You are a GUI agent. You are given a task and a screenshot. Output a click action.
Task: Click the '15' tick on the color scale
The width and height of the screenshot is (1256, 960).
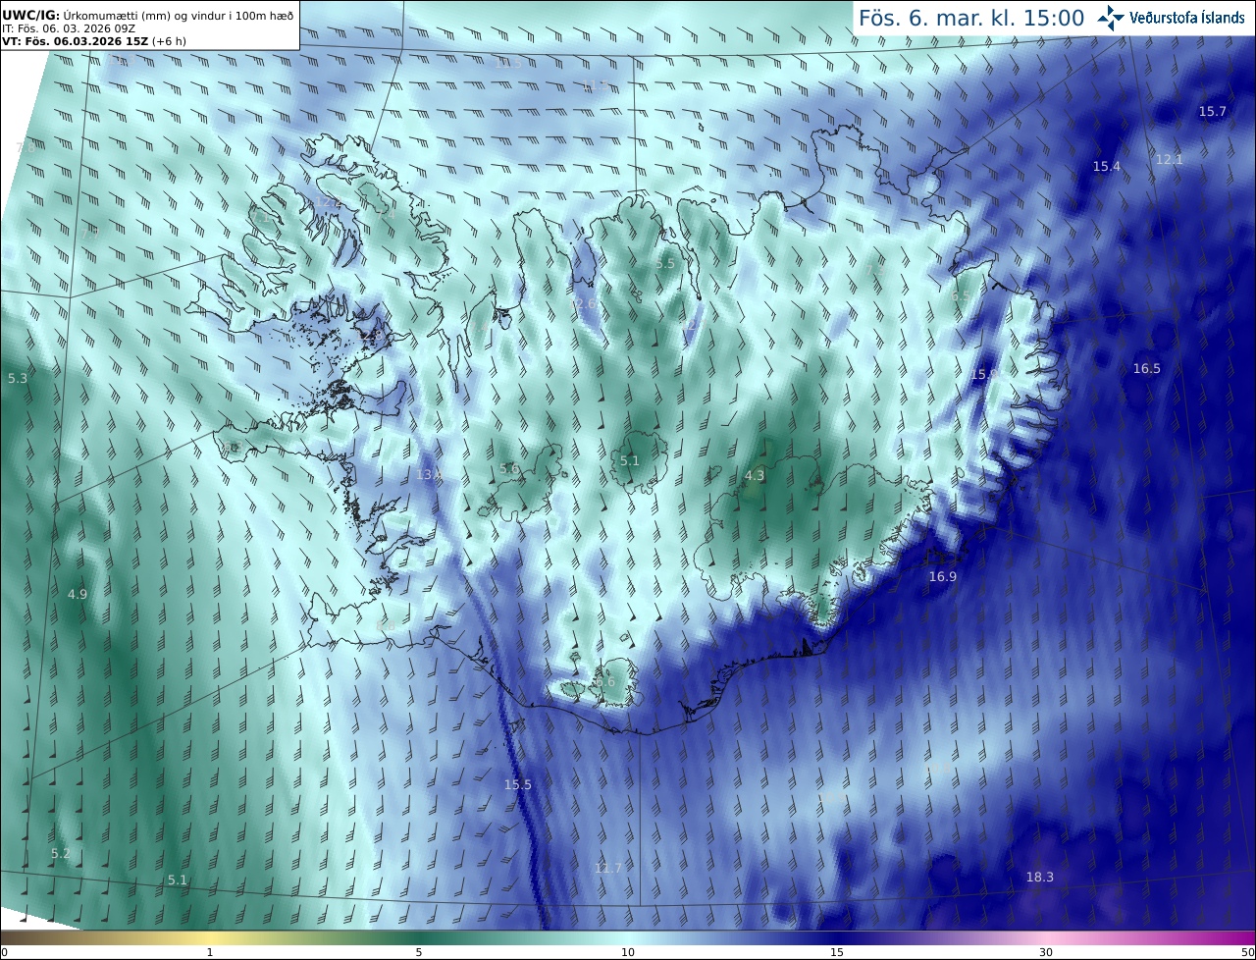[x=837, y=953]
